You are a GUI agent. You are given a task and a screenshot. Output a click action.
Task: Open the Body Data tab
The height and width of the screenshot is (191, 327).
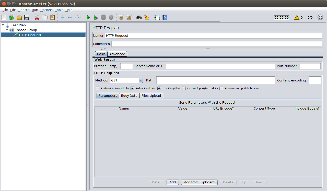click(x=129, y=96)
